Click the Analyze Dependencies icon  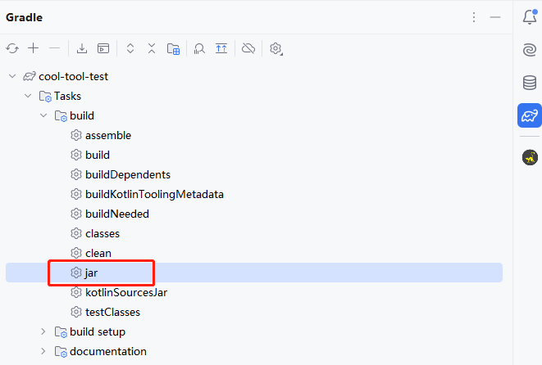pyautogui.click(x=199, y=49)
